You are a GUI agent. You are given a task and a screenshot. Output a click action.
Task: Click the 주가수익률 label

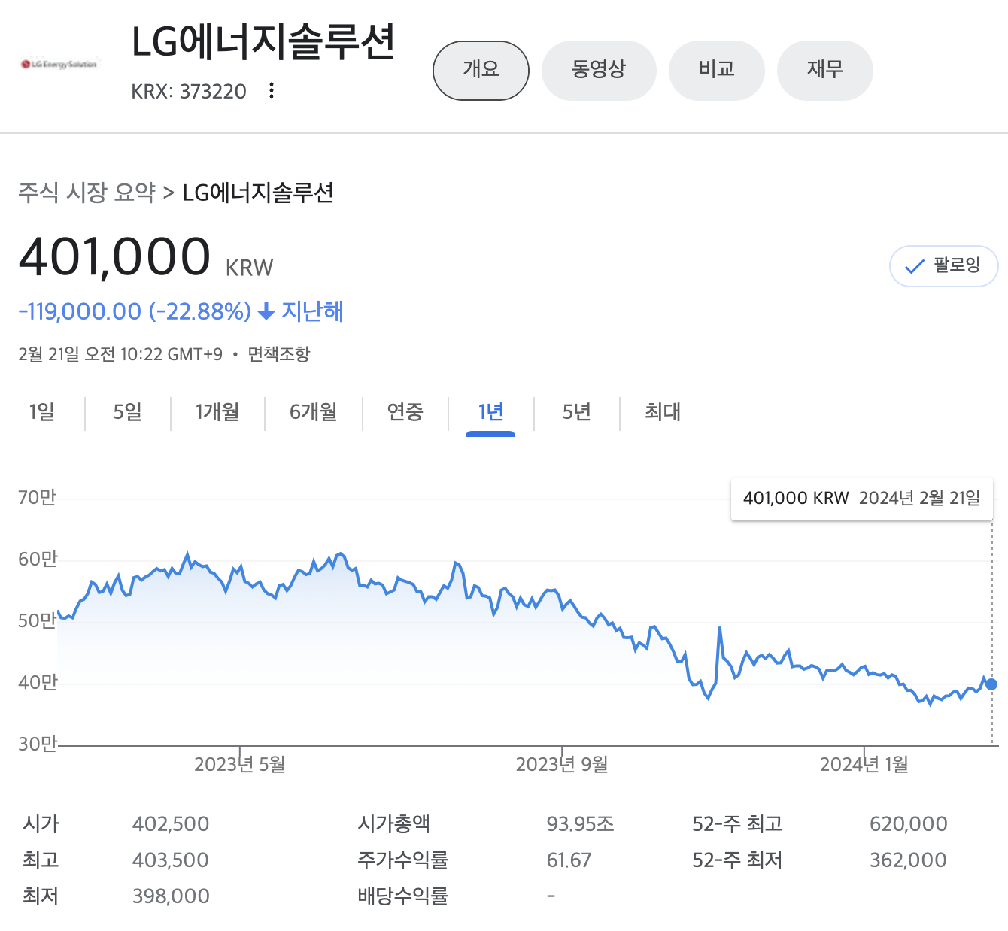(x=402, y=860)
